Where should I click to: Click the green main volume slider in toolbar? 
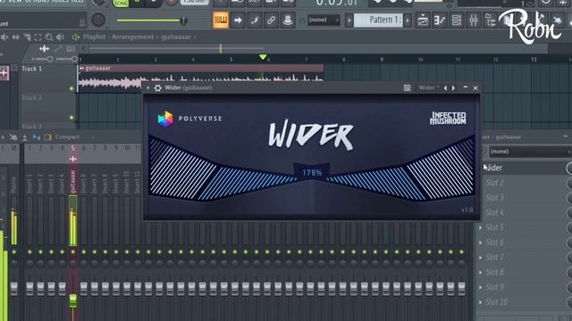[x=153, y=21]
